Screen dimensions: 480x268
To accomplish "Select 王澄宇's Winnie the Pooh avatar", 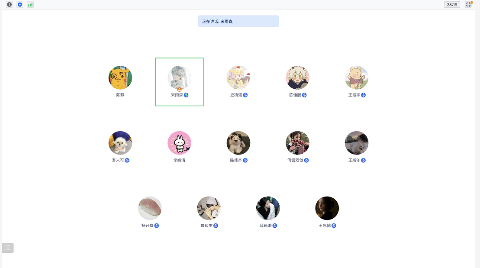I will (x=357, y=77).
